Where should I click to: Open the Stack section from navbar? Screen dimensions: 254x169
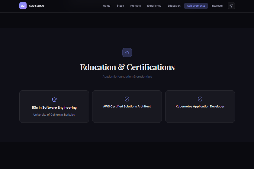pyautogui.click(x=120, y=6)
